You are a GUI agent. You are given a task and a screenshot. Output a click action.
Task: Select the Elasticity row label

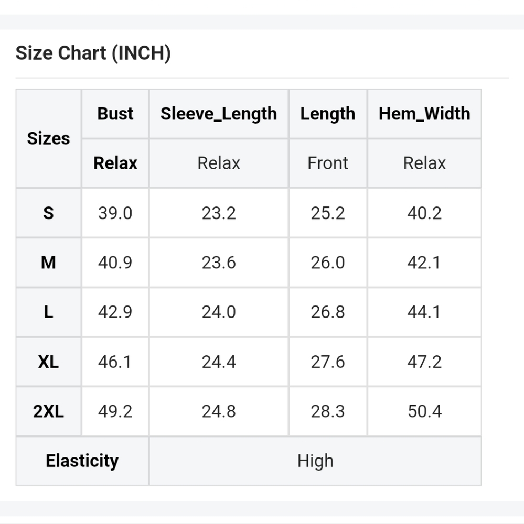(82, 461)
